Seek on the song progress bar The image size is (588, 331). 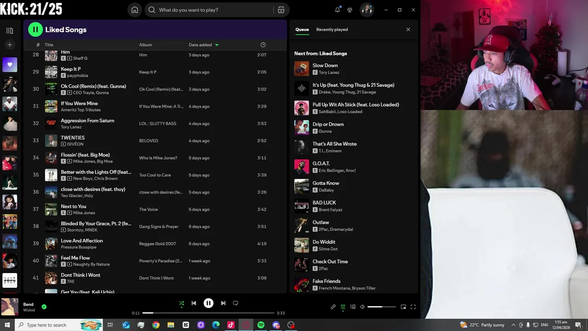(208, 313)
